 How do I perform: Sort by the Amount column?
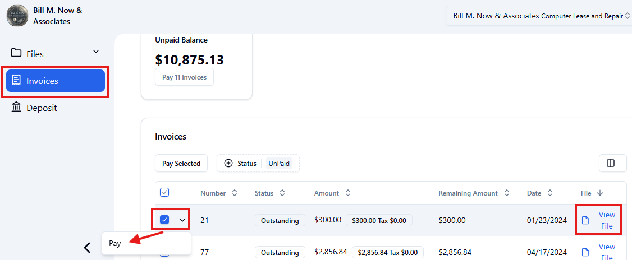[x=332, y=193]
